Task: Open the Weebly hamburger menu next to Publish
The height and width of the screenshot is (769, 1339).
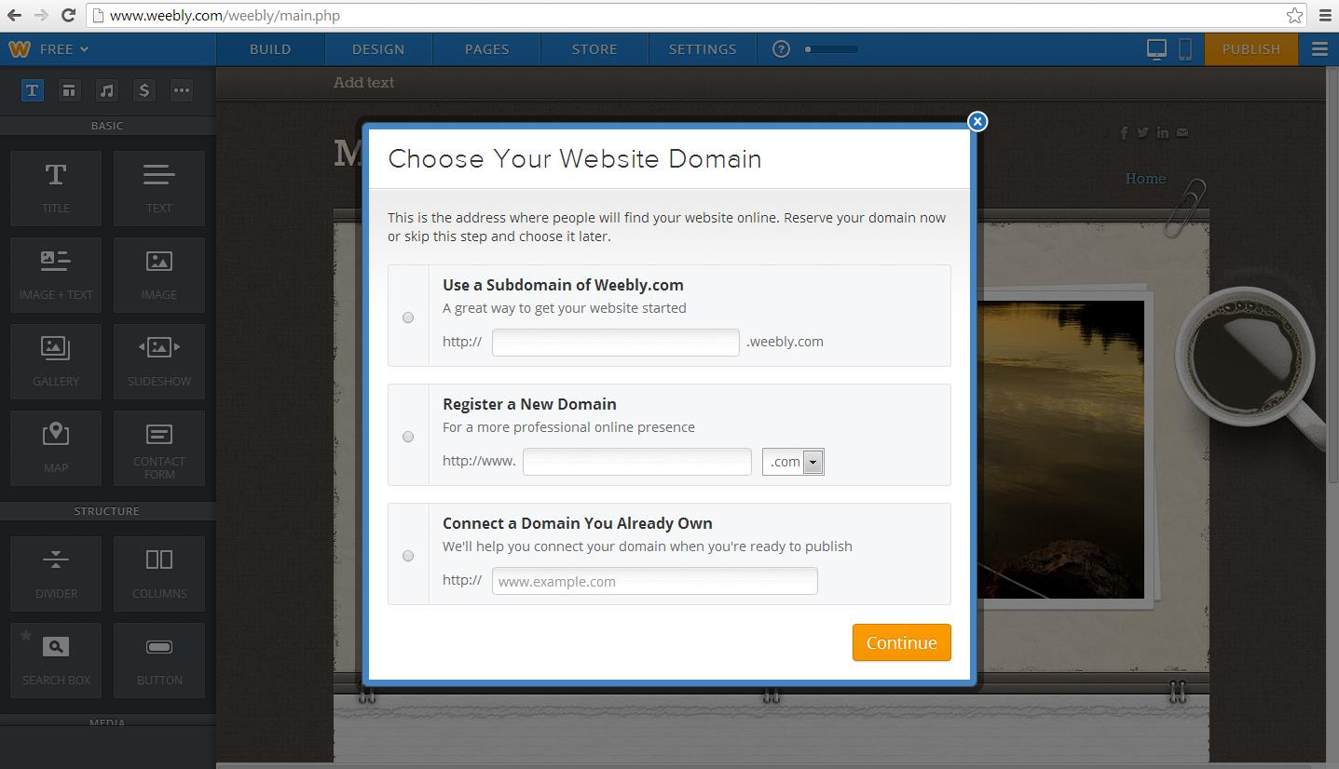Action: click(1319, 49)
